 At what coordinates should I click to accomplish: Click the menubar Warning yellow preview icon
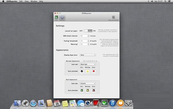pos(88,71)
